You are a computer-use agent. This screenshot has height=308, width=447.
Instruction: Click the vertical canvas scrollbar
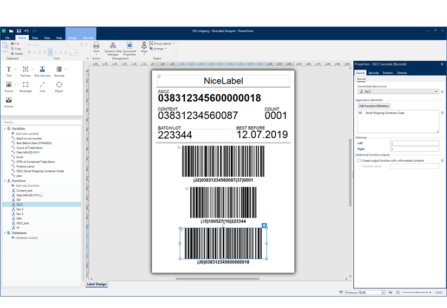point(350,172)
